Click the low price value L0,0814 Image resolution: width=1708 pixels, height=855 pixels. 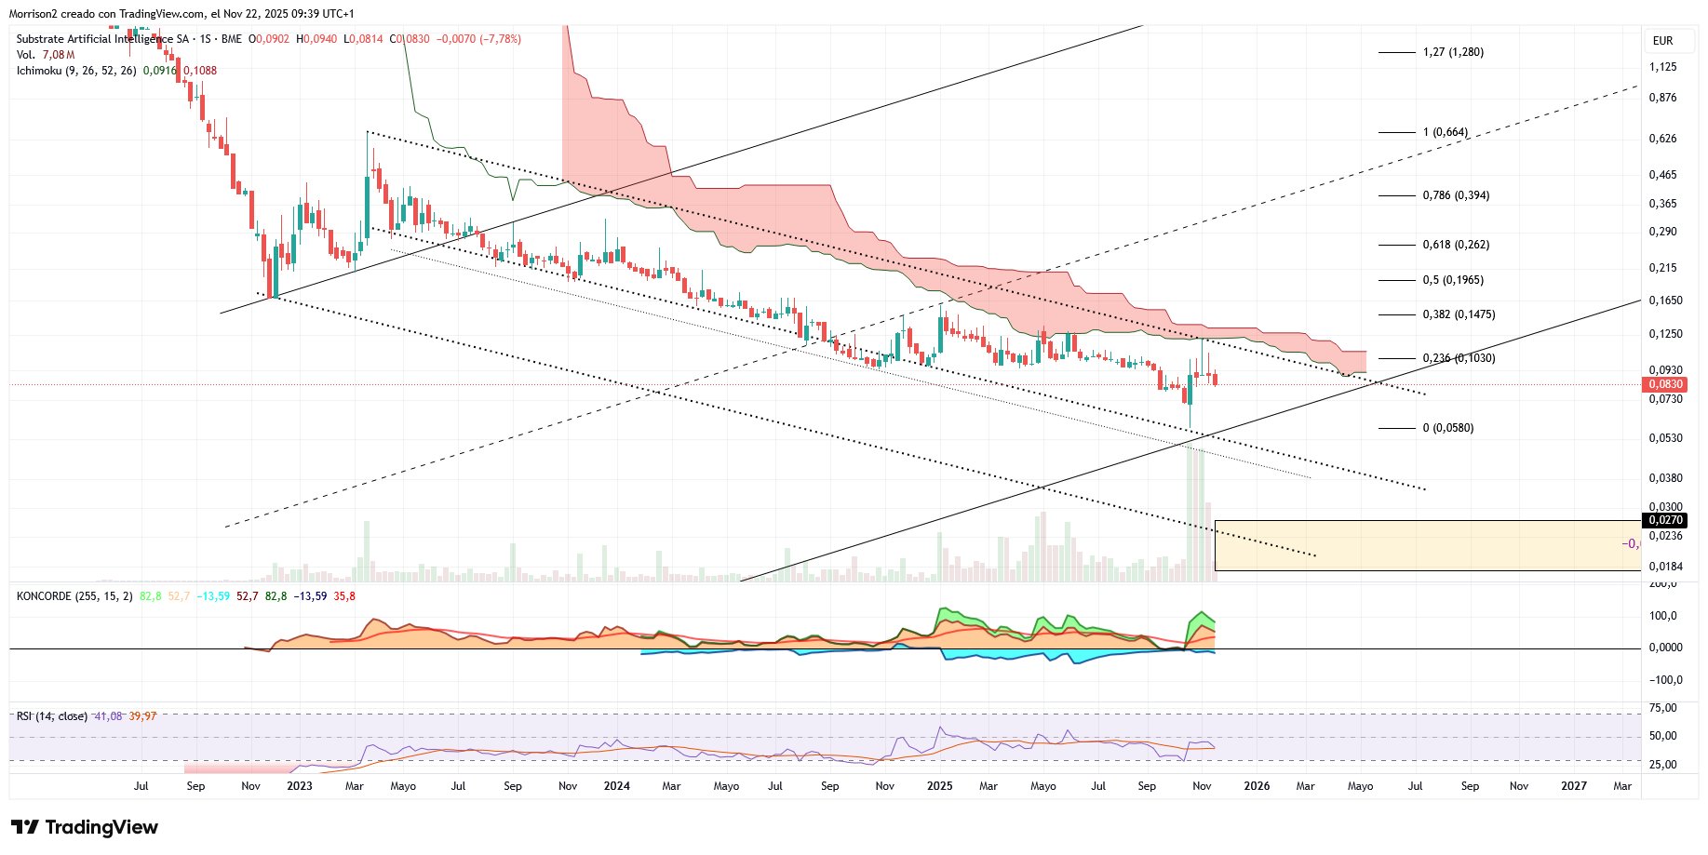[x=363, y=39]
